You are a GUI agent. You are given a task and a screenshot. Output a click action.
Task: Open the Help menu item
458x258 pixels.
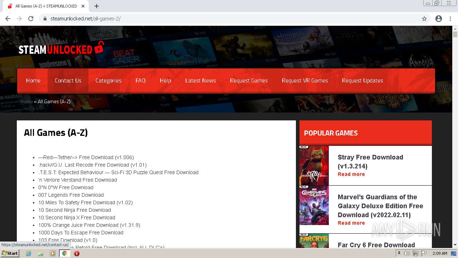click(165, 81)
